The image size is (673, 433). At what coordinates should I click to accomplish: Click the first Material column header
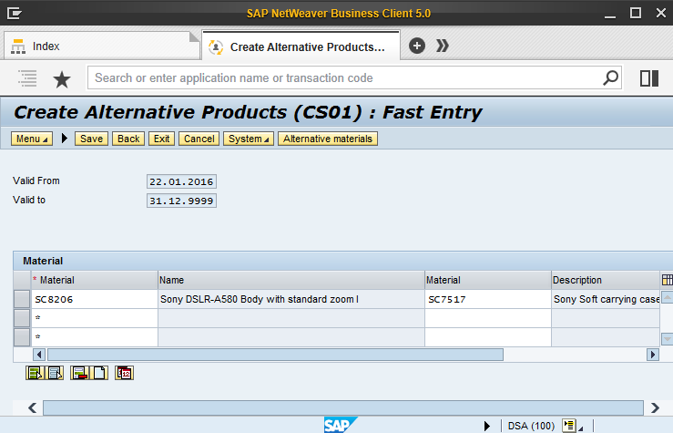[95, 280]
